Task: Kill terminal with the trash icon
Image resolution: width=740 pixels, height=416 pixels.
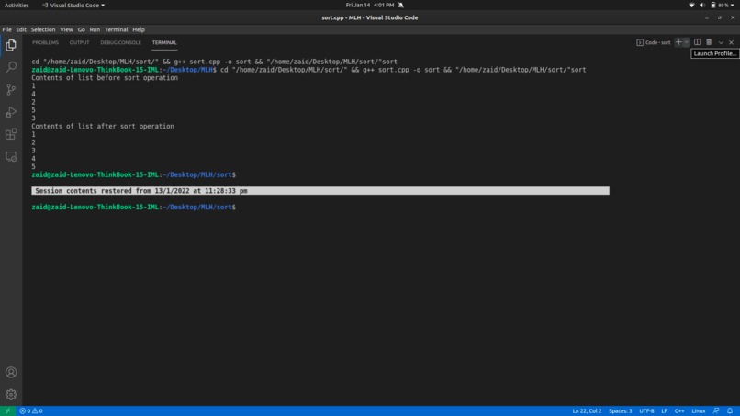Action: click(709, 42)
